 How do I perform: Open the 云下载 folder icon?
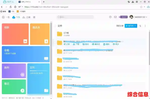[x=60, y=34]
